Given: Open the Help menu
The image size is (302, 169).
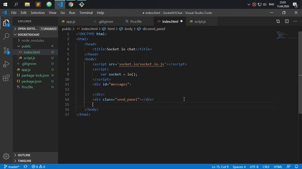Looking at the screenshot, I should (101, 13).
